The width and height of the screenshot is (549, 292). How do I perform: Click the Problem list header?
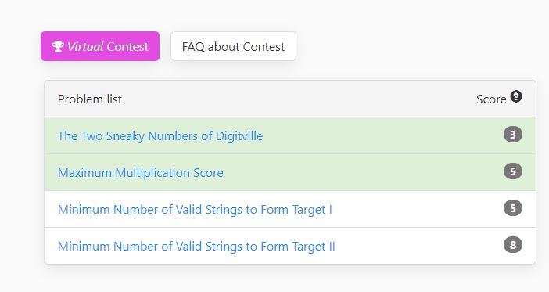click(90, 99)
